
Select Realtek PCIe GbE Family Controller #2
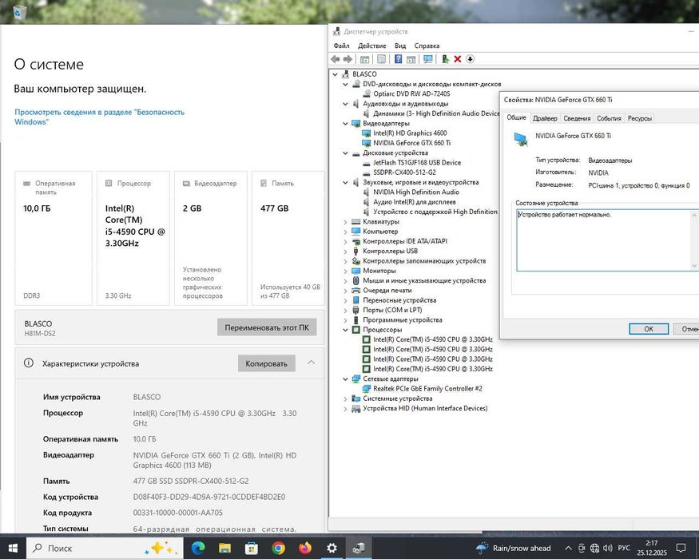427,388
